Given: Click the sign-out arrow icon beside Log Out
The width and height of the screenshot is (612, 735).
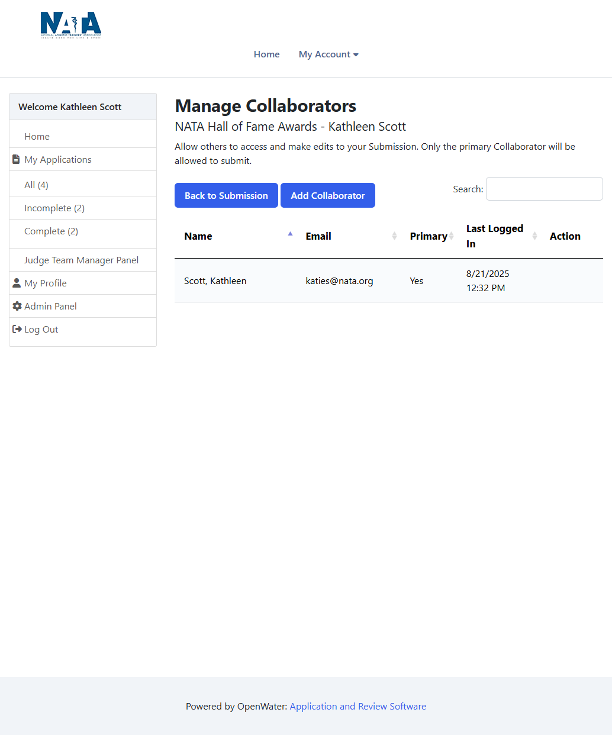Looking at the screenshot, I should [17, 329].
